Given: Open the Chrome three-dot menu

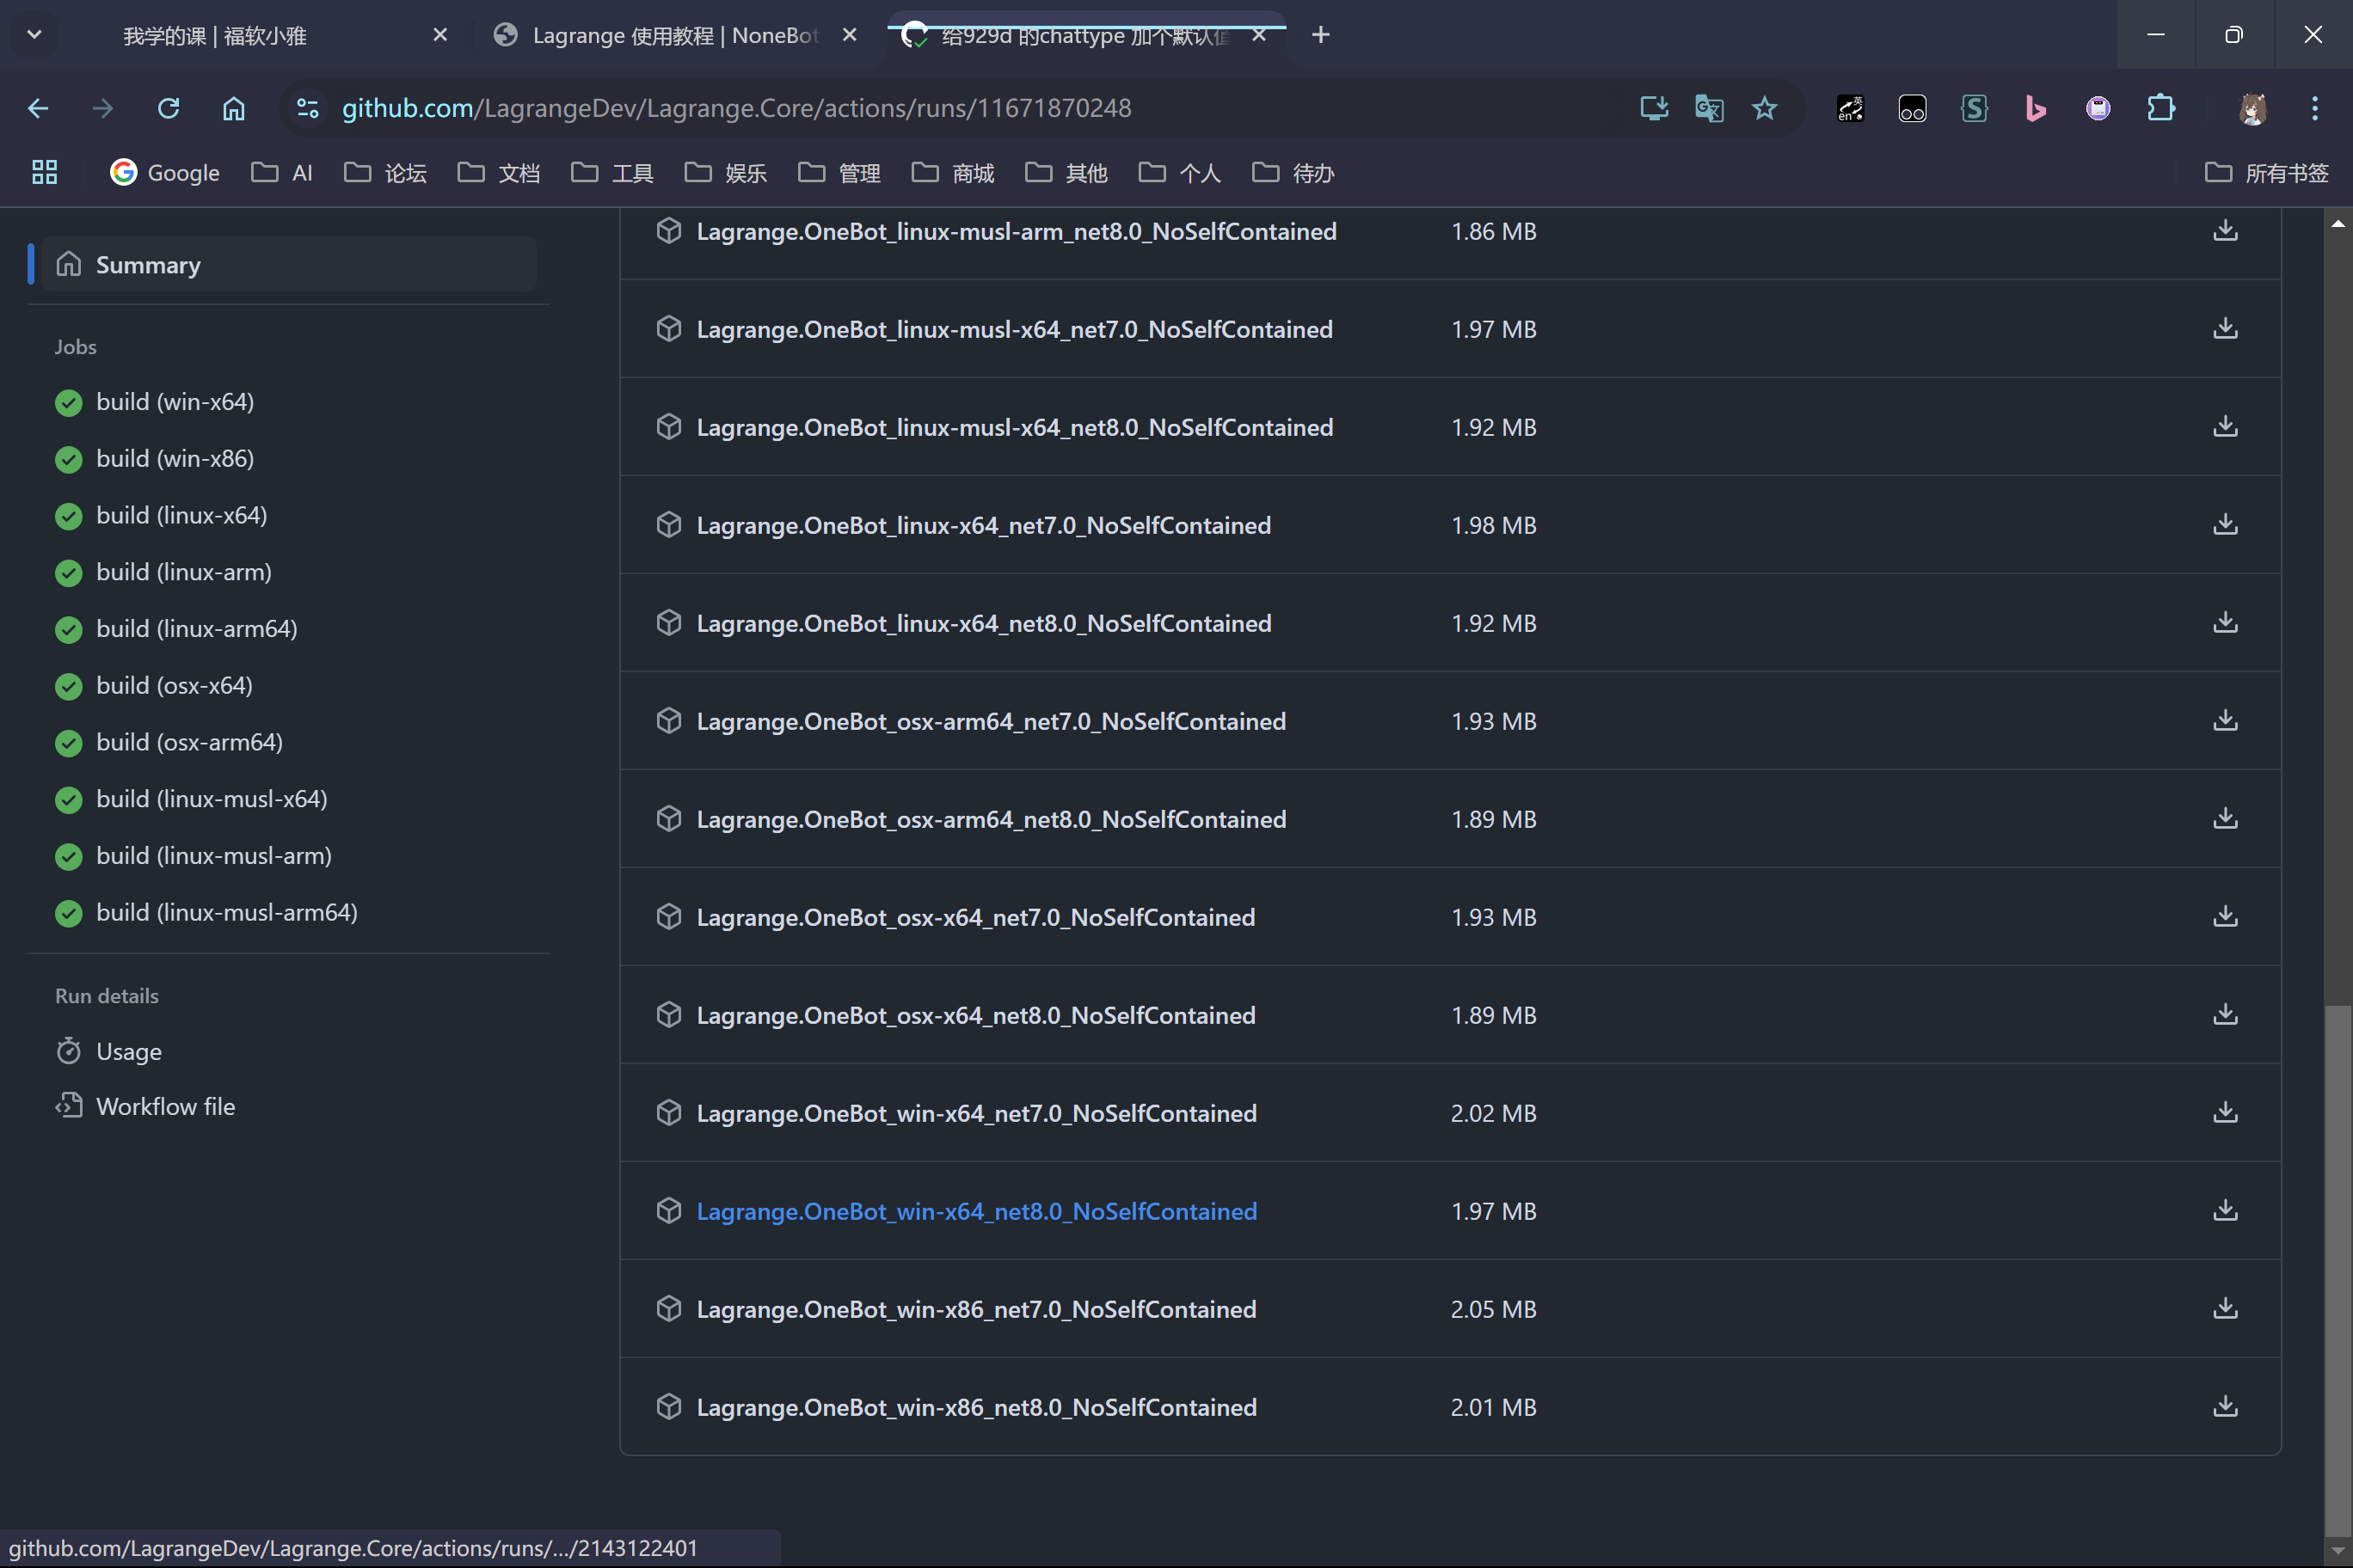Looking at the screenshot, I should 2314,108.
